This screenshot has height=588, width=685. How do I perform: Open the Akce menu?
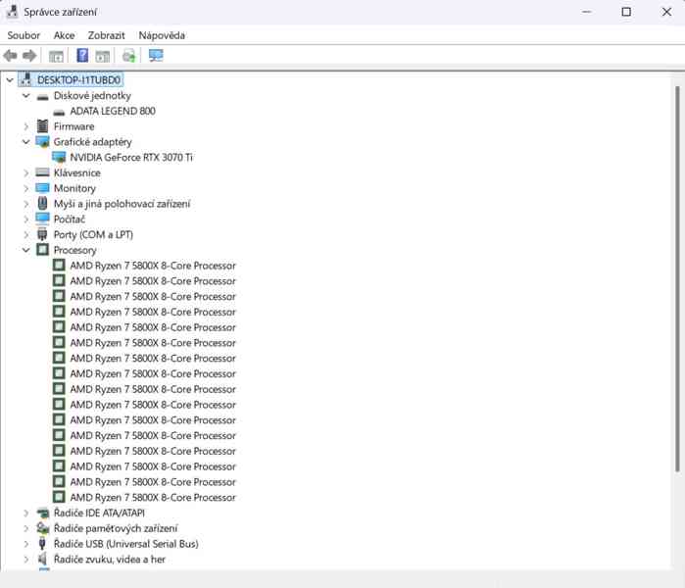click(x=64, y=35)
